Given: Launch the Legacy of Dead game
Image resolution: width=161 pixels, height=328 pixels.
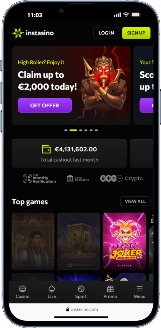Looking at the screenshot, I should 79,241.
